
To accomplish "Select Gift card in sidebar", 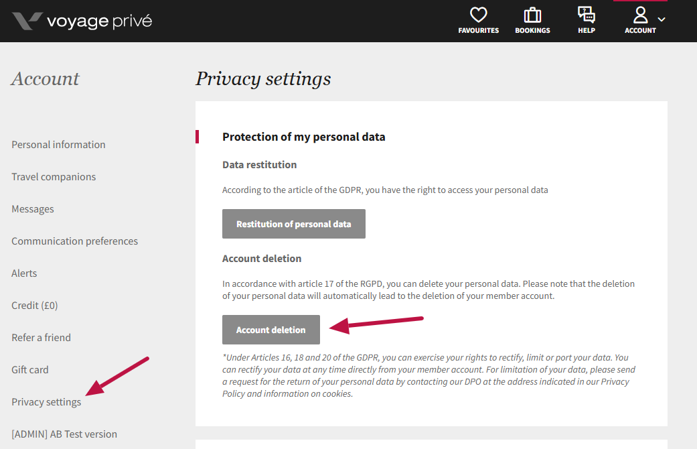I will click(x=30, y=370).
